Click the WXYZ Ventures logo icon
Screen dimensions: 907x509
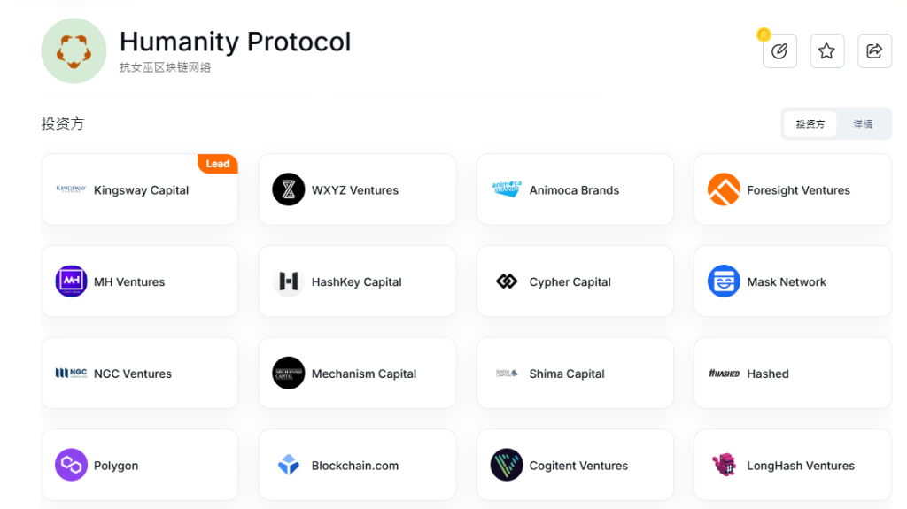point(289,189)
